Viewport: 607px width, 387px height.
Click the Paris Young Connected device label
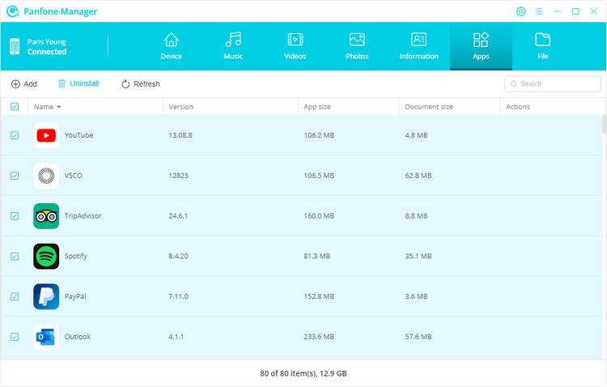(46, 46)
